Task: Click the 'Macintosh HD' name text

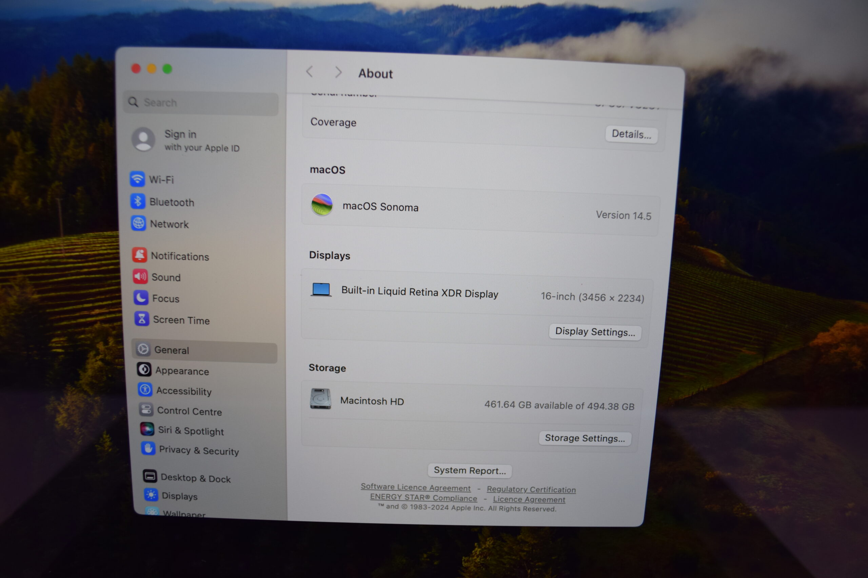Action: [x=372, y=401]
